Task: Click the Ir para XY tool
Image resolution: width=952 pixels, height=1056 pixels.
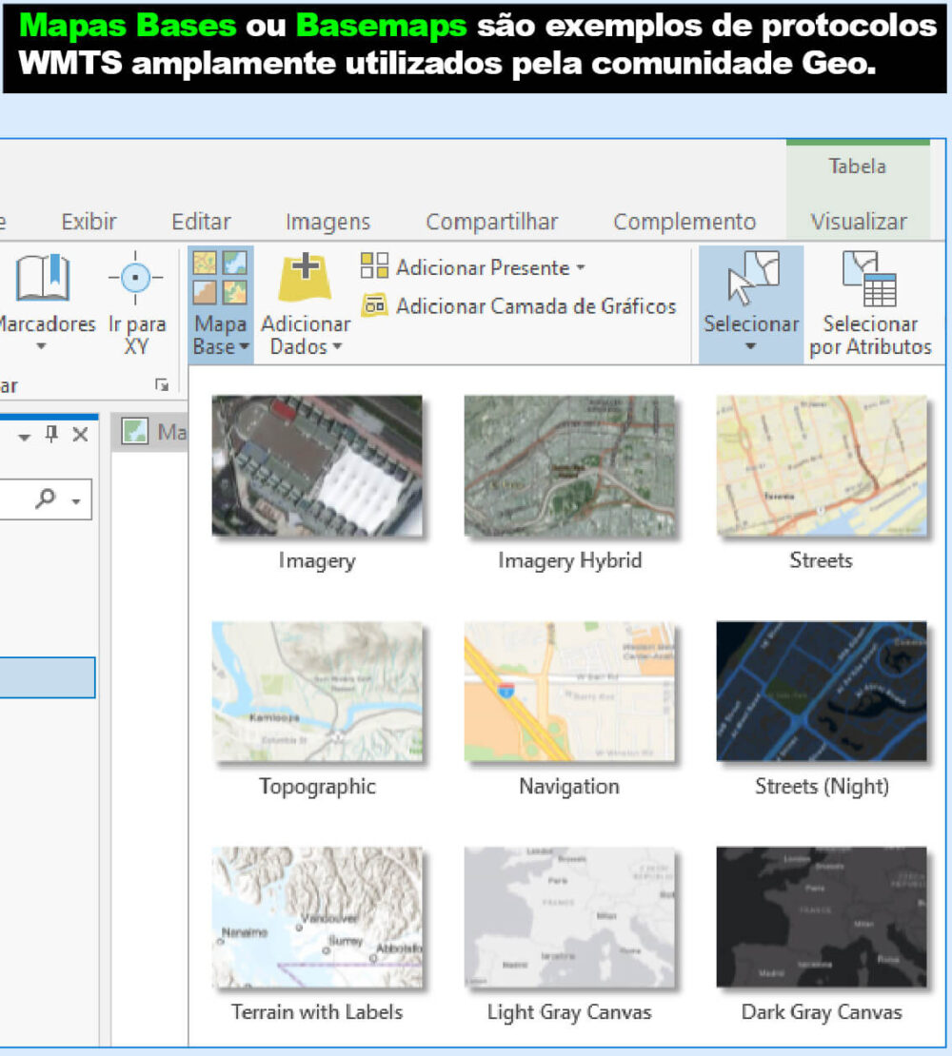Action: (x=135, y=277)
